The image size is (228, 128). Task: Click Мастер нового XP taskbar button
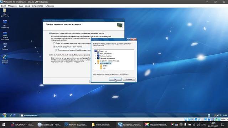pyautogui.click(x=30, y=115)
